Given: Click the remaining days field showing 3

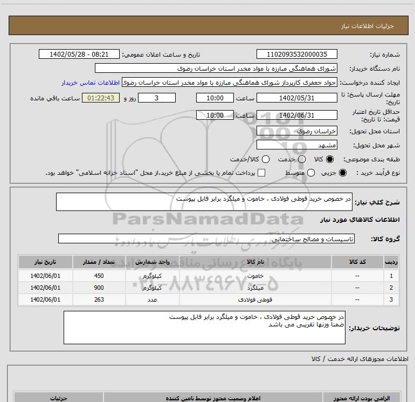Looking at the screenshot, I should 157,98.
